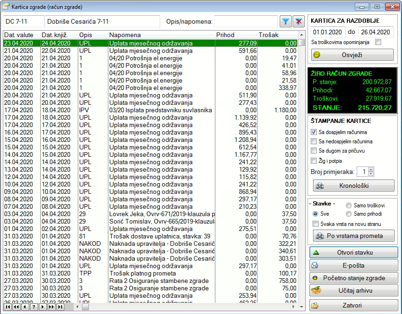
Task: Select Samo troškovi radio button
Action: click(x=348, y=205)
